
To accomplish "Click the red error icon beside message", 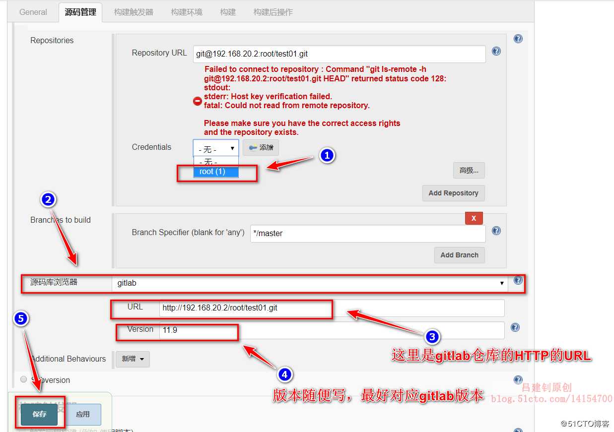I will 197,101.
